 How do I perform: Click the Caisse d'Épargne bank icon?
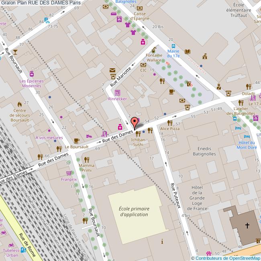click(139, 7)
